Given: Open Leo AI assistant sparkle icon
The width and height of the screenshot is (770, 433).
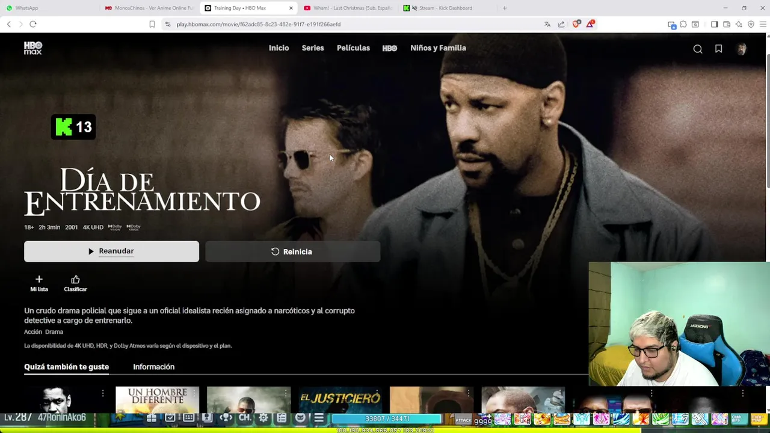Looking at the screenshot, I should [x=739, y=24].
